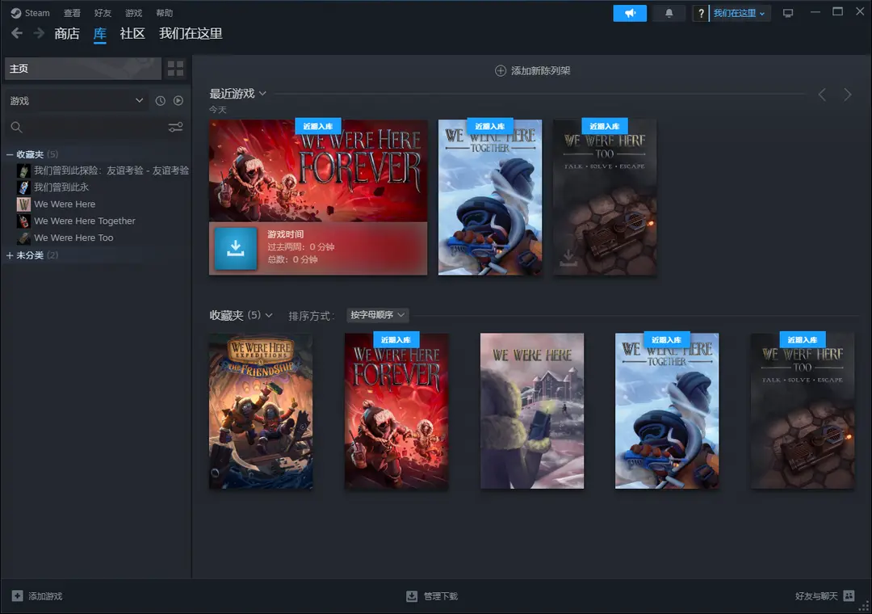
Task: Switch to the 商店 tab
Action: pyautogui.click(x=67, y=33)
